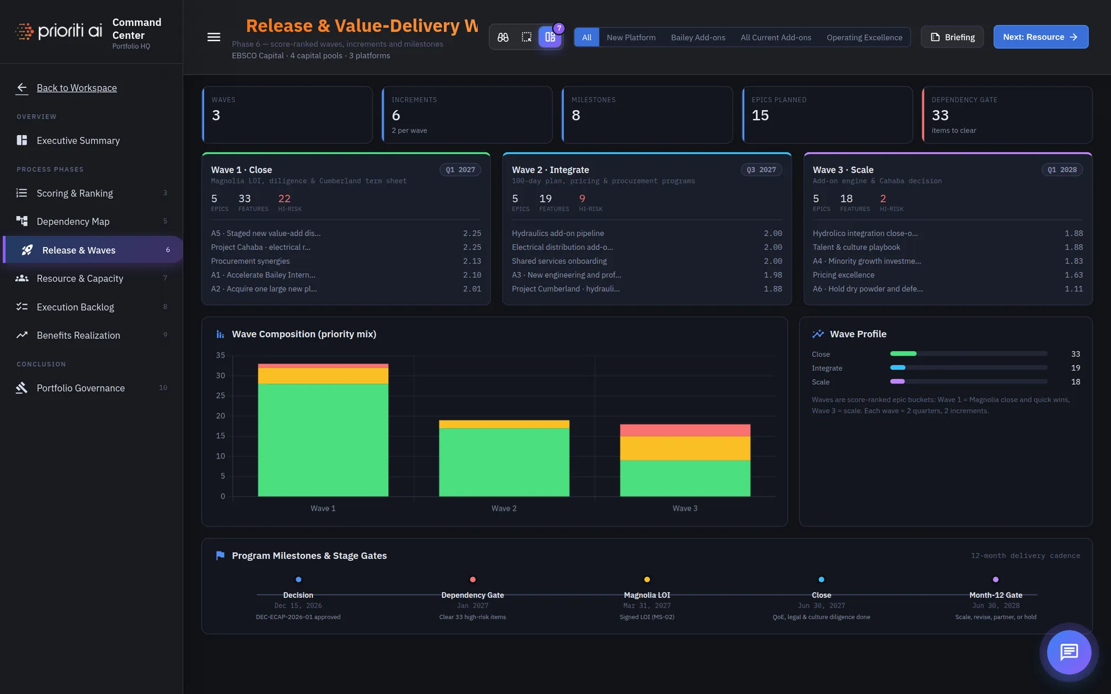Filter by Bailey Add-ons
Viewport: 1111px width, 694px height.
[x=698, y=37]
